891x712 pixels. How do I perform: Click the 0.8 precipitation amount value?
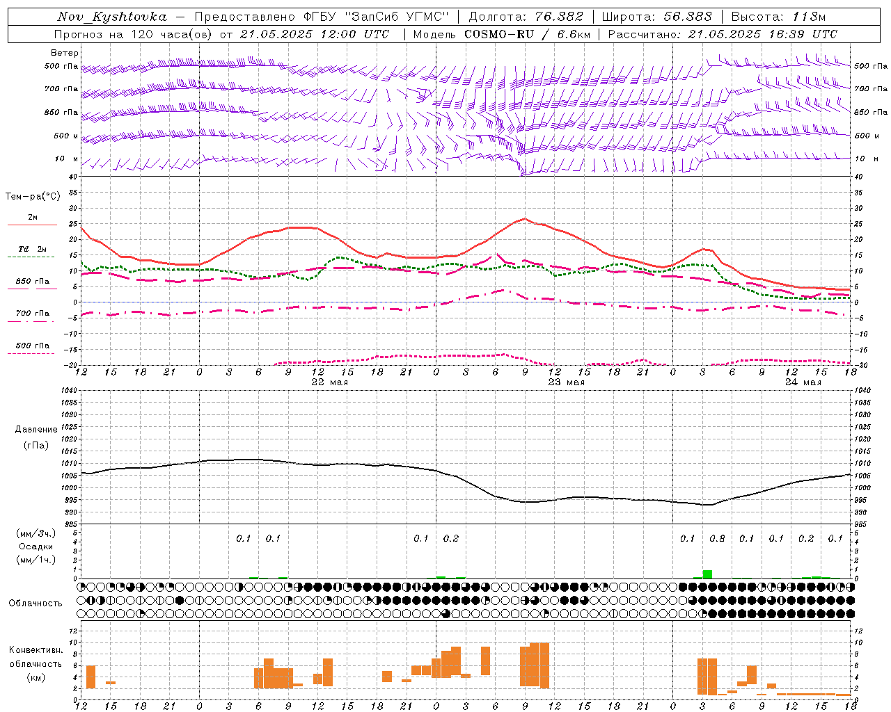click(717, 538)
